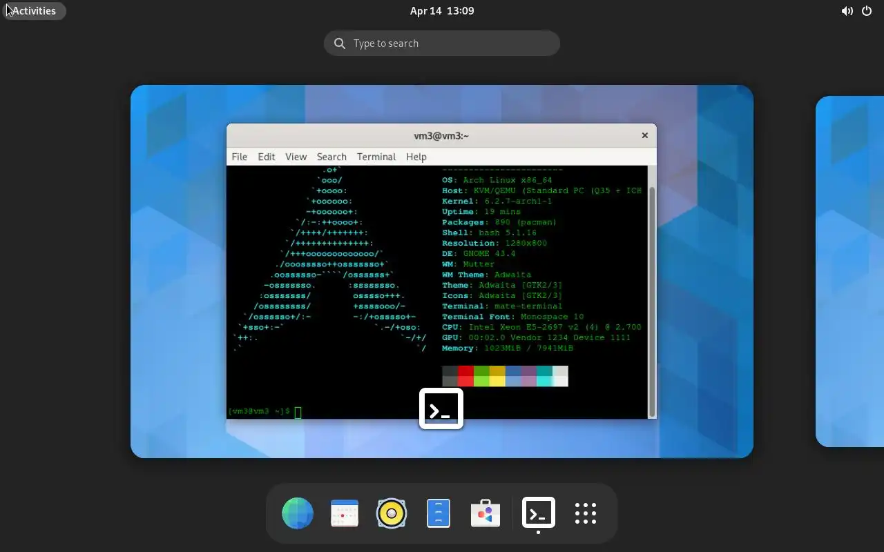Viewport: 884px width, 552px height.
Task: Click the [vm3@vm3 ~]$ shell prompt
Action: click(x=259, y=411)
